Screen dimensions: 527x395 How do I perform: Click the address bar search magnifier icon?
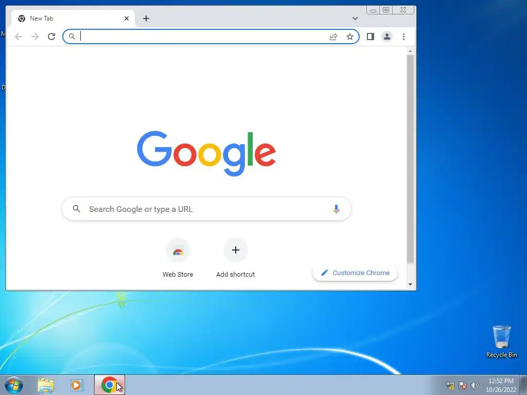[x=72, y=37]
